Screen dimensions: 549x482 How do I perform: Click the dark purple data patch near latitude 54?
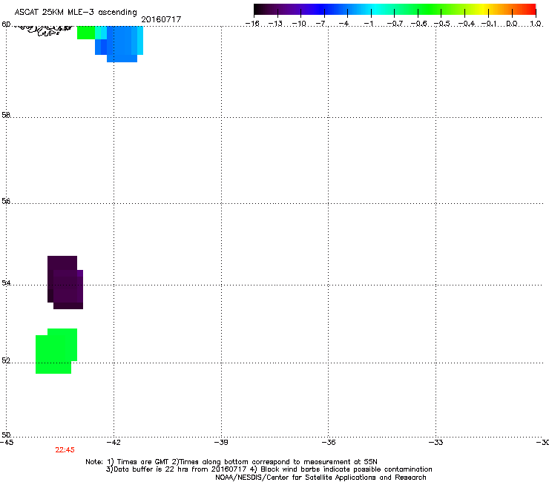tap(65, 283)
